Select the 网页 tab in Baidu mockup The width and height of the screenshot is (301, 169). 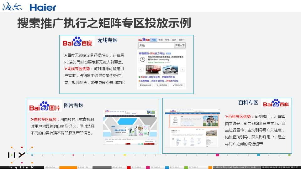(154, 40)
